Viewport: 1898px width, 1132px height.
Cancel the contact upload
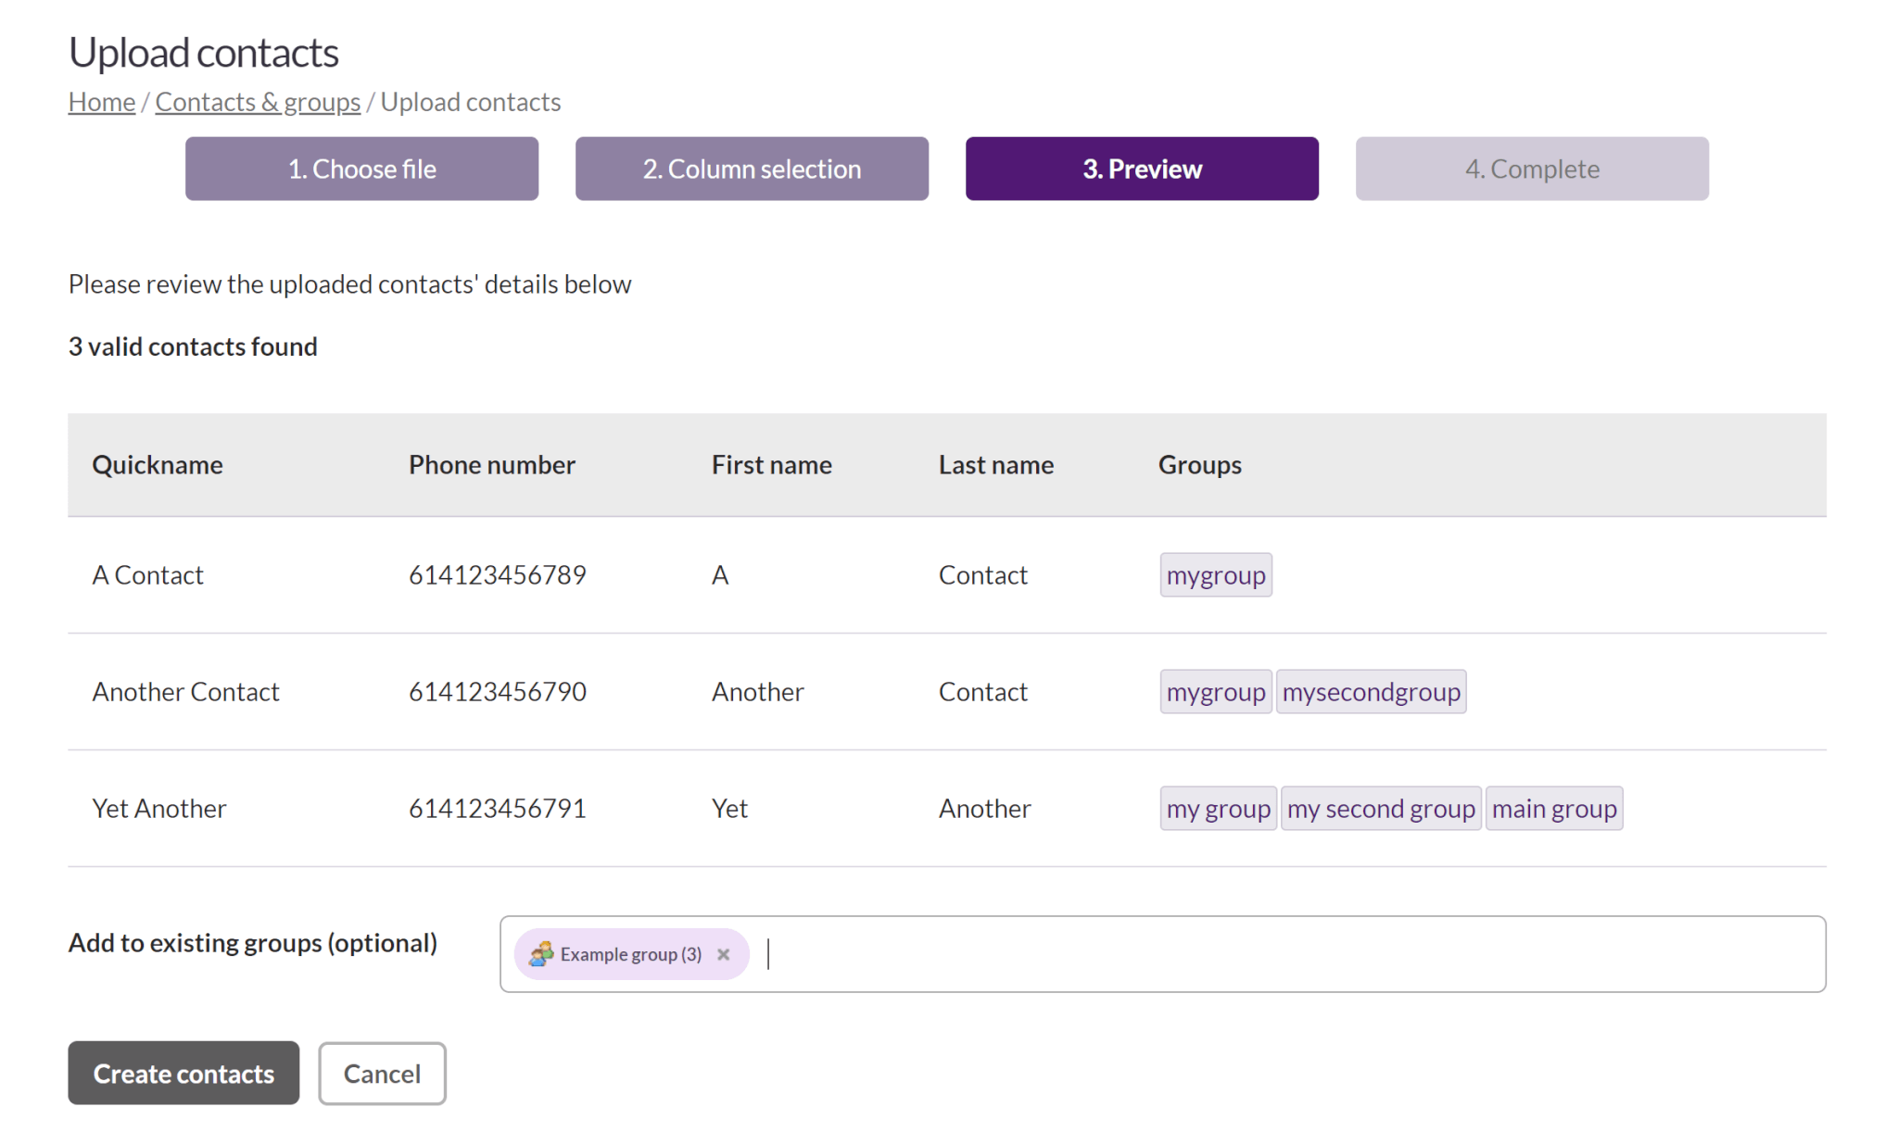click(382, 1073)
